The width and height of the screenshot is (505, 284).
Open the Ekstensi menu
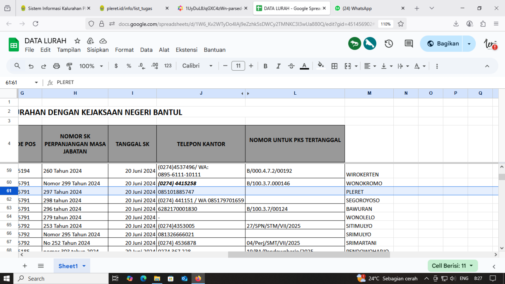(186, 50)
